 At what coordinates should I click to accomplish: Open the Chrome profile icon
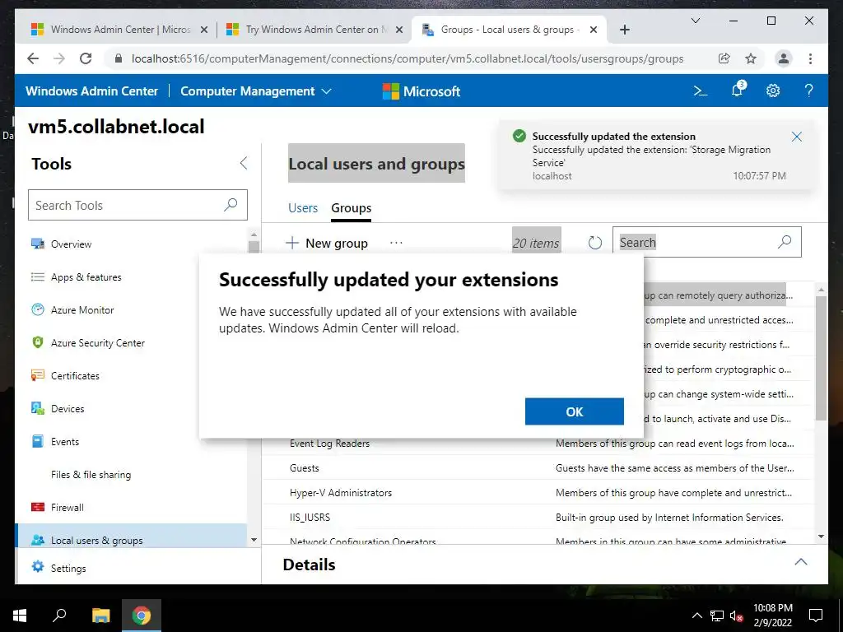(x=784, y=58)
